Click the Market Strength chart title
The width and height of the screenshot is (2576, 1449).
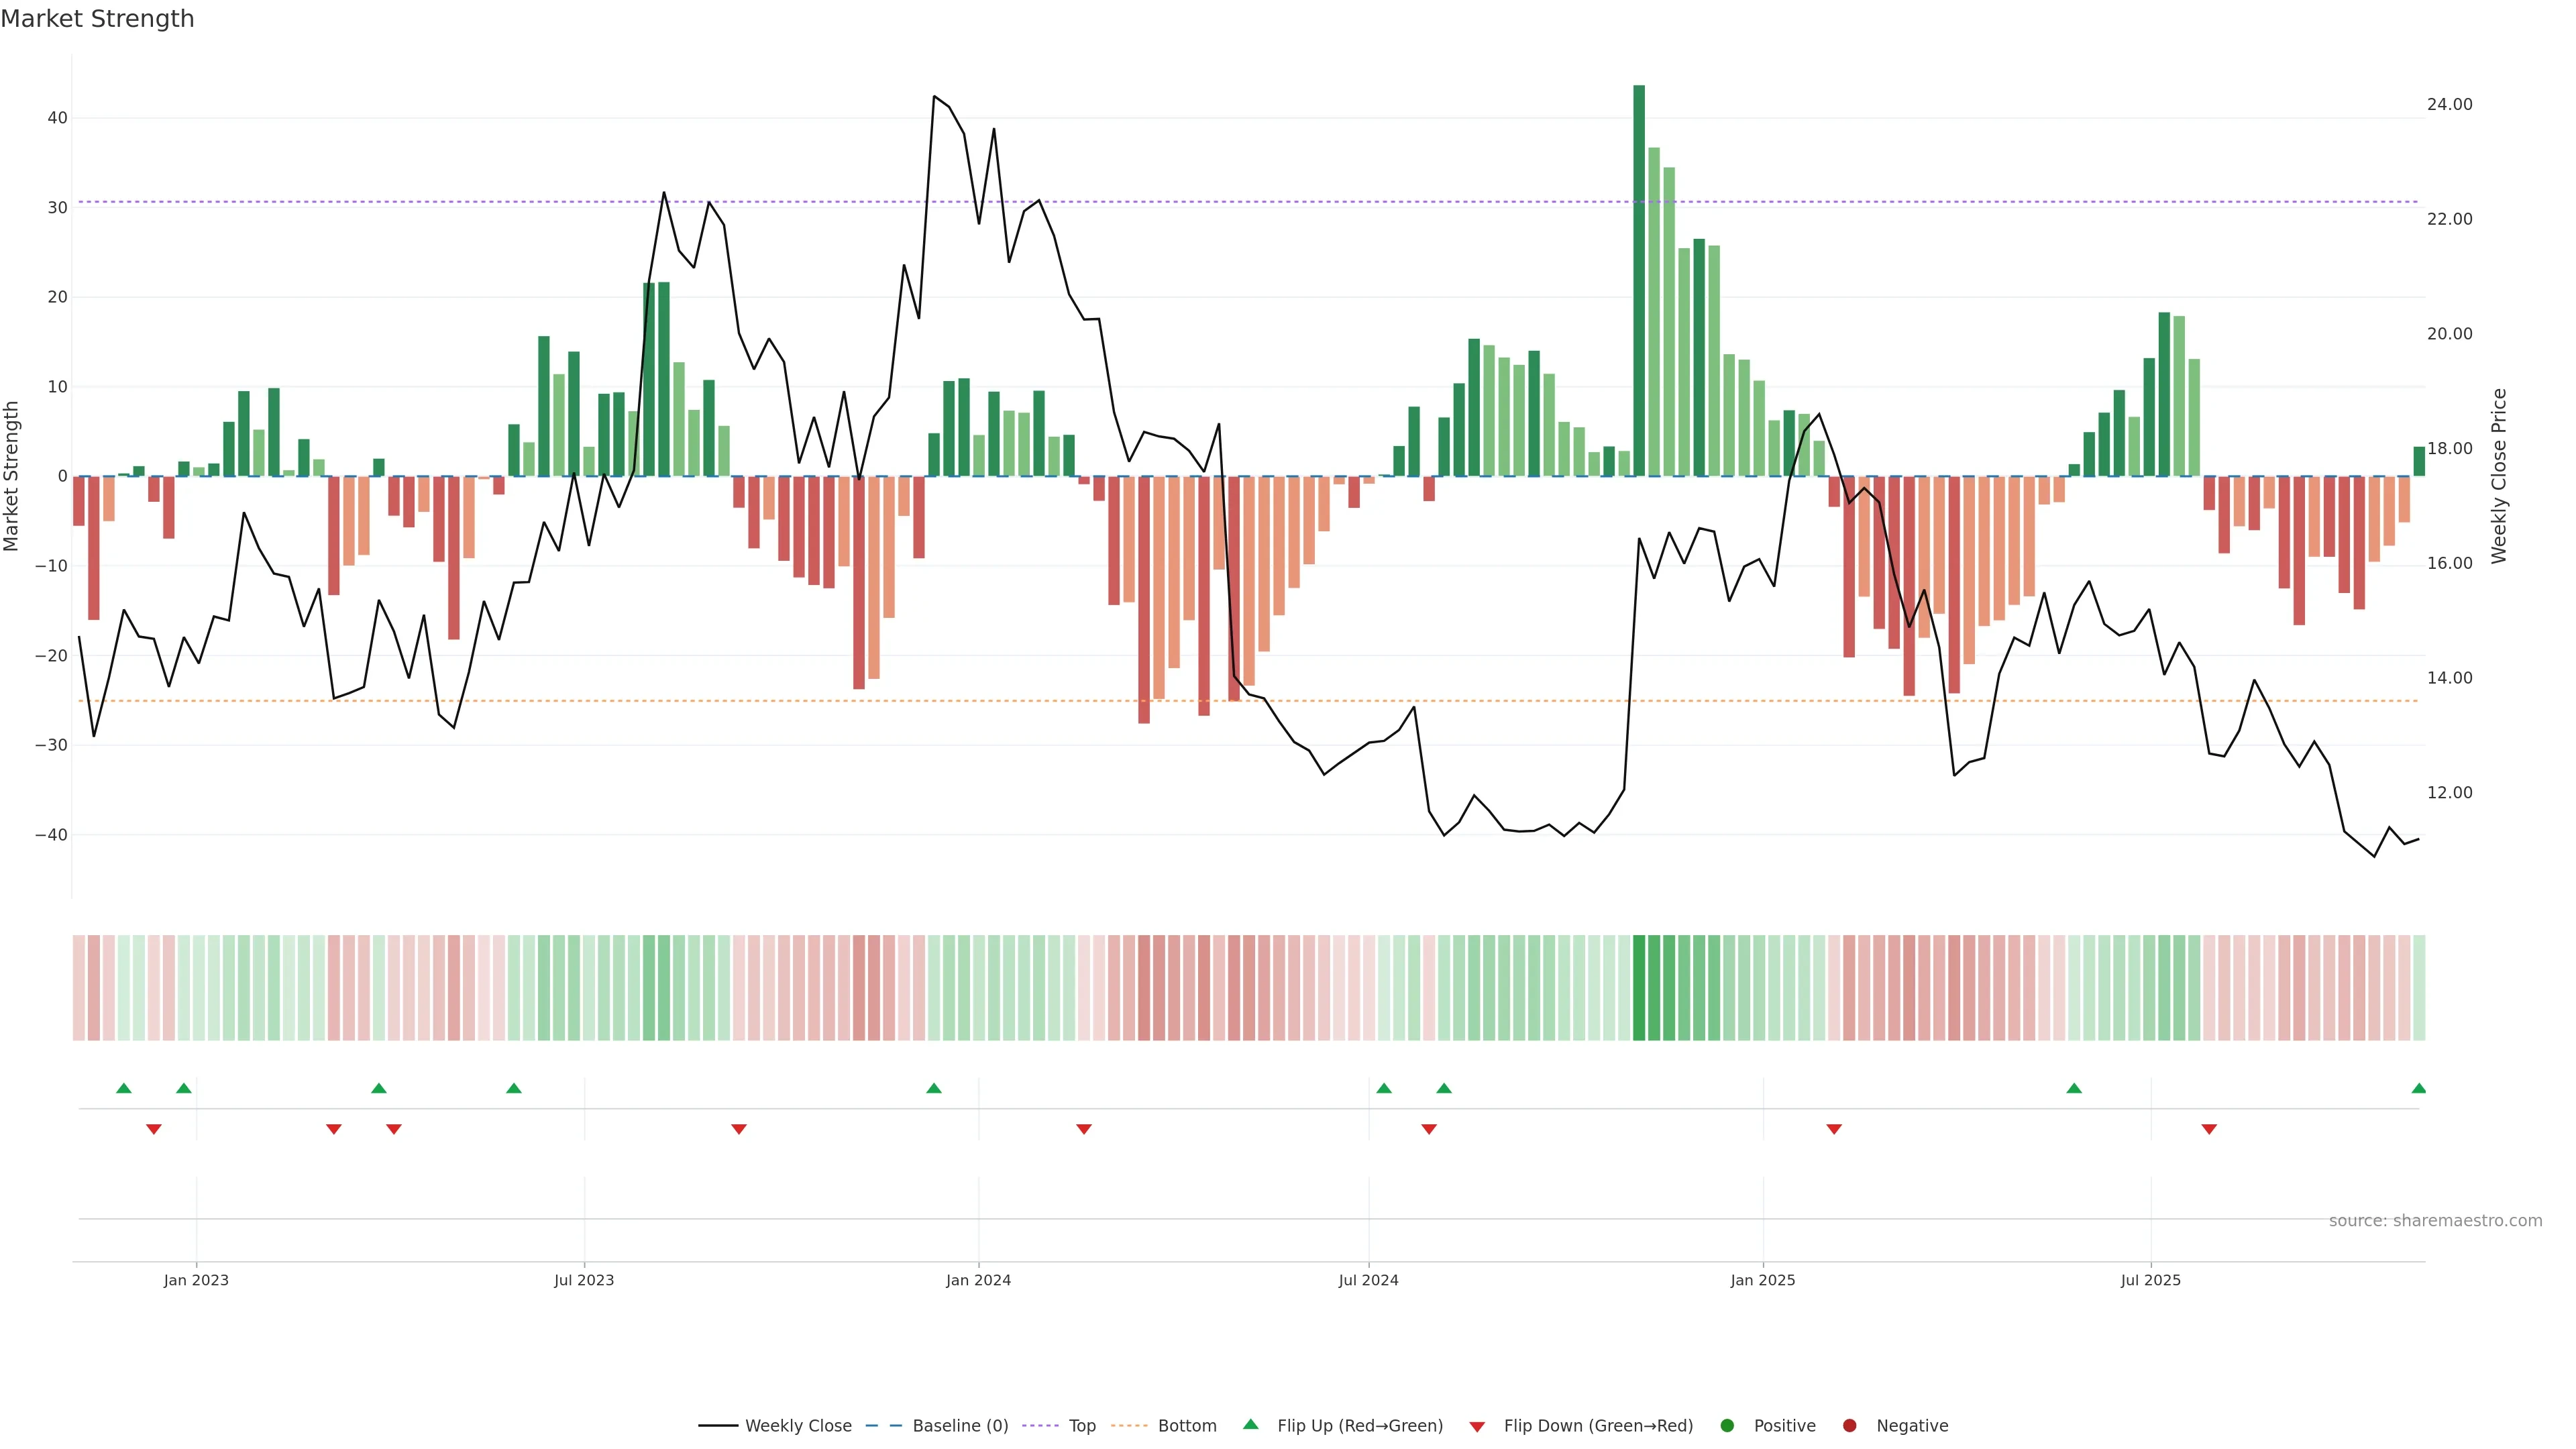click(97, 19)
